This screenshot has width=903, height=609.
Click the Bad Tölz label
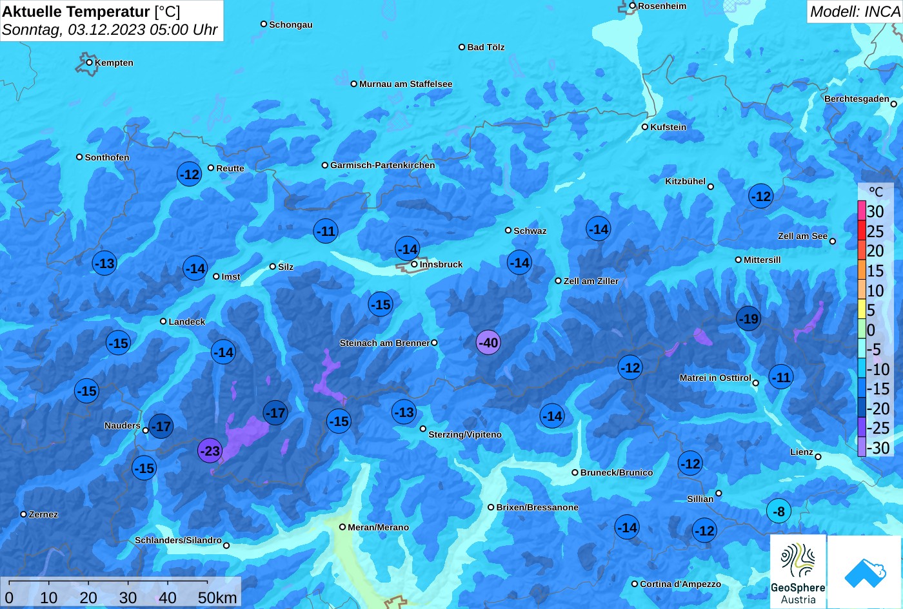(x=486, y=47)
